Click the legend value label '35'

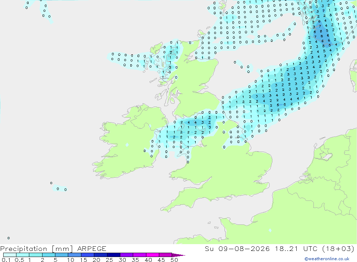tap(135, 260)
